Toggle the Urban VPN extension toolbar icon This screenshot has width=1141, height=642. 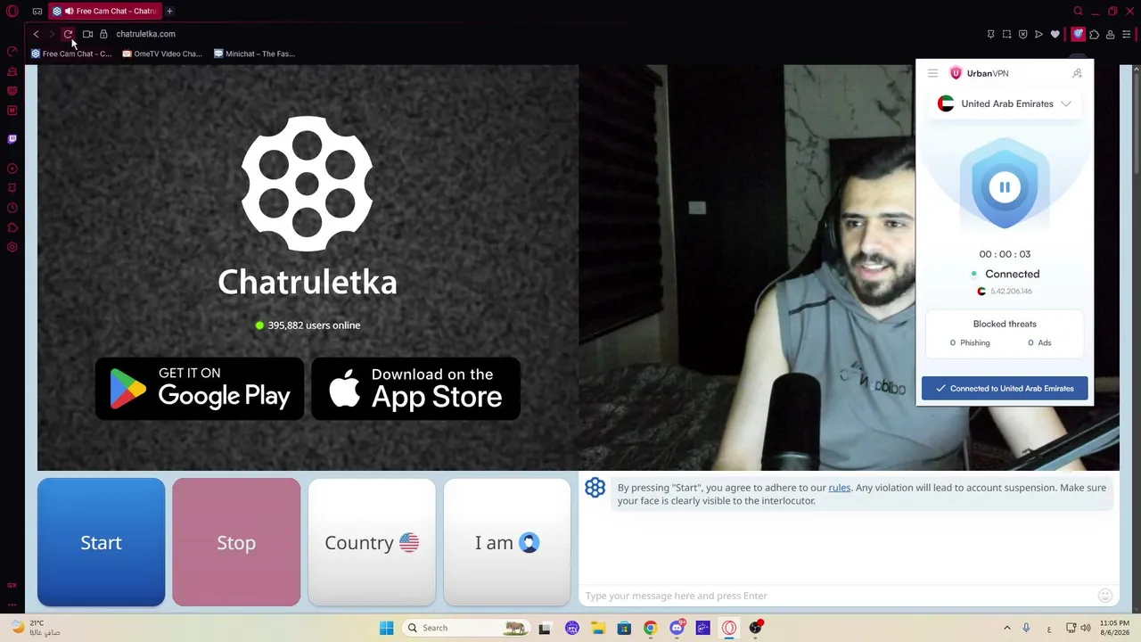[1078, 34]
